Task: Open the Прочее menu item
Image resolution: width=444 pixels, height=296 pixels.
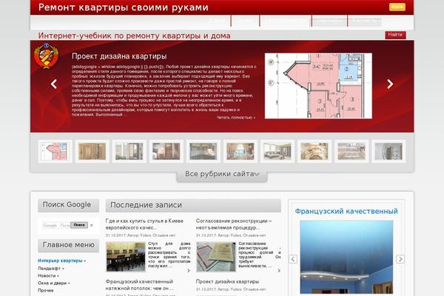Action: 46,290
